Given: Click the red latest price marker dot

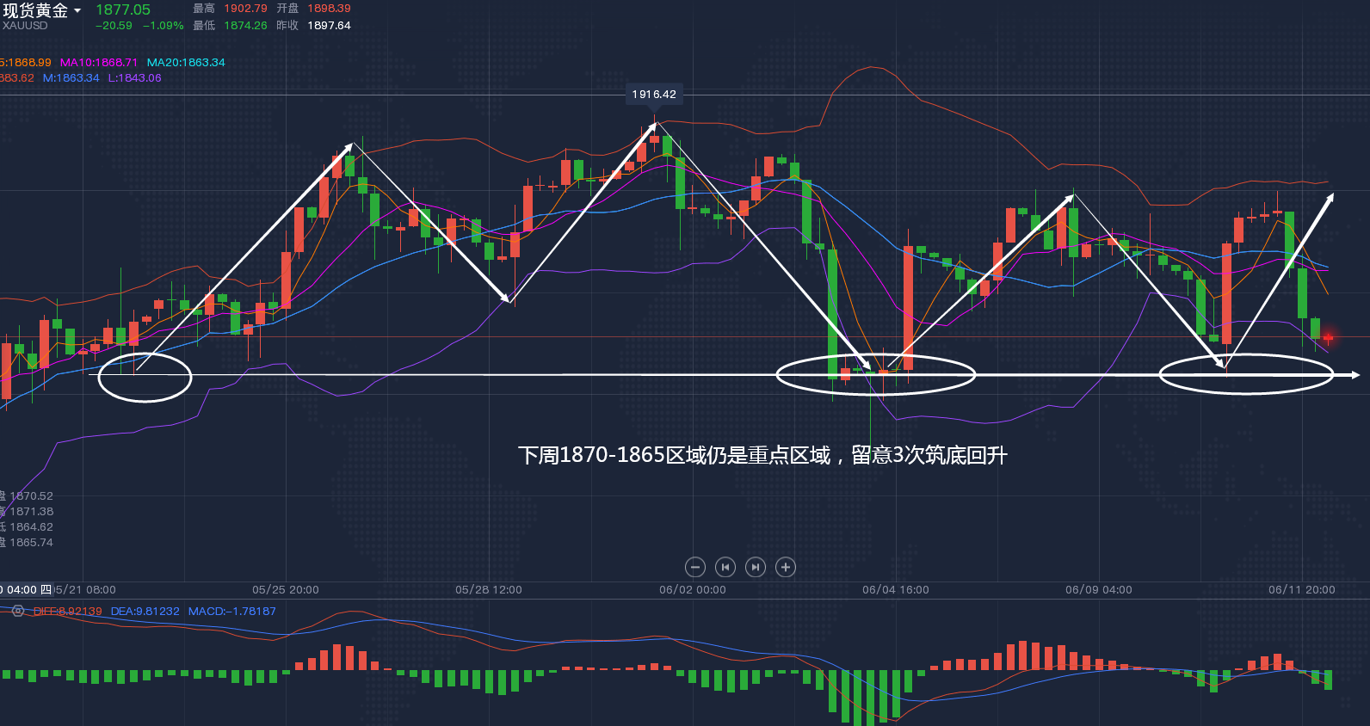Looking at the screenshot, I should pos(1328,337).
